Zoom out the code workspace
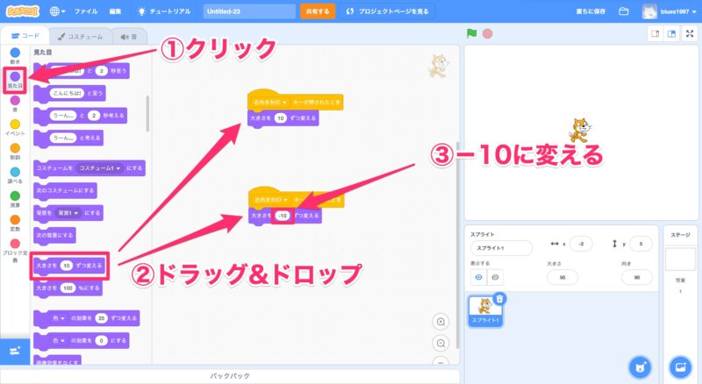702x384 pixels. coord(441,343)
